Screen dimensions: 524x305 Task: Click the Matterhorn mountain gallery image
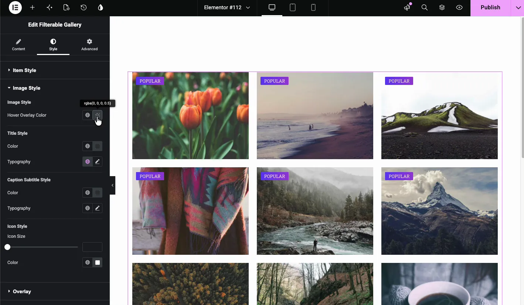click(x=439, y=211)
